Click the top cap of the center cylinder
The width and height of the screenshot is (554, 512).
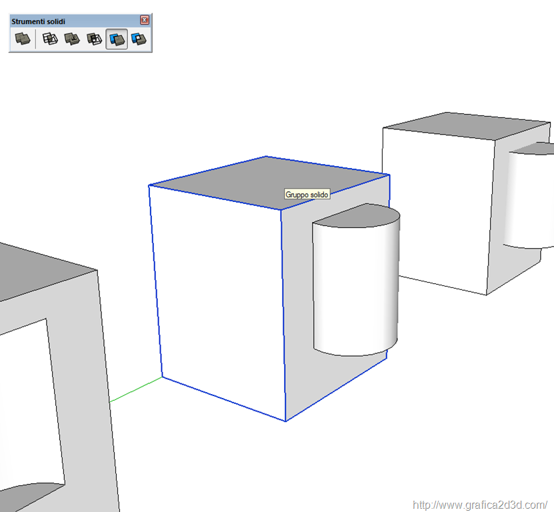pos(357,217)
